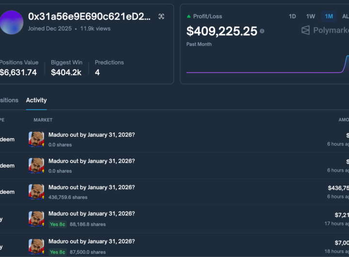Screen dimensions: 349x257
Task: Click the Yes 8¢ badge beside 87,500.0 shares
Action: [x=58, y=252]
